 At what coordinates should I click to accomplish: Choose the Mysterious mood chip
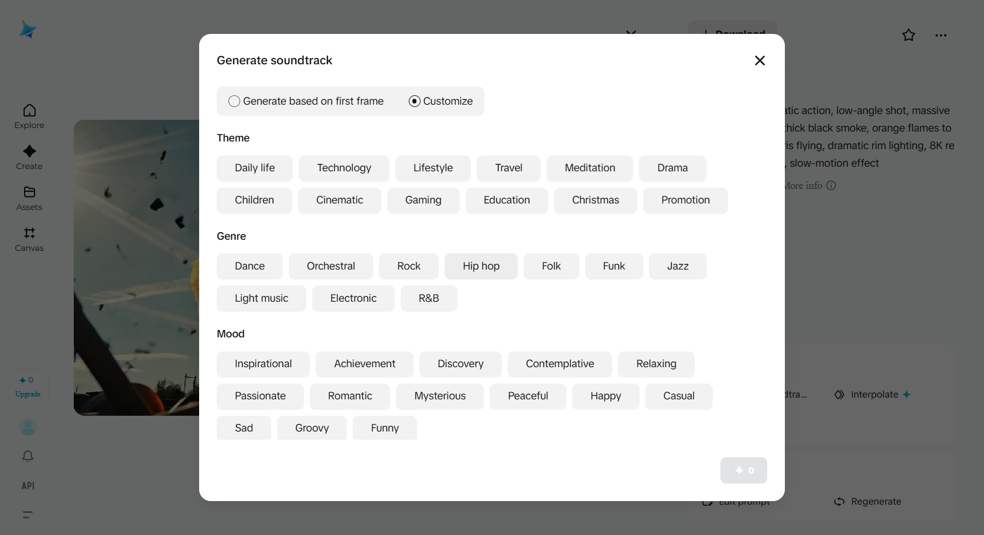pyautogui.click(x=439, y=396)
